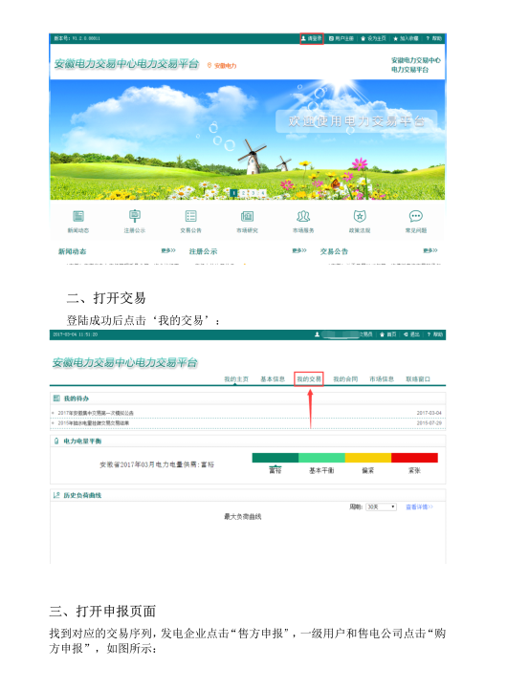Open the 常见问题 chat bubble icon
Image resolution: width=507 pixels, height=689 pixels.
click(416, 216)
